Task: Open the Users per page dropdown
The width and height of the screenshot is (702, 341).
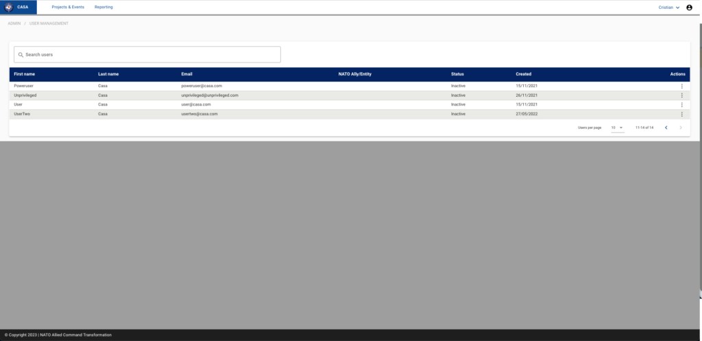Action: tap(617, 128)
